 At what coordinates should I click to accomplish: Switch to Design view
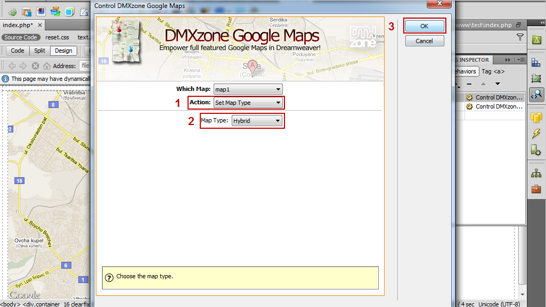click(x=63, y=51)
